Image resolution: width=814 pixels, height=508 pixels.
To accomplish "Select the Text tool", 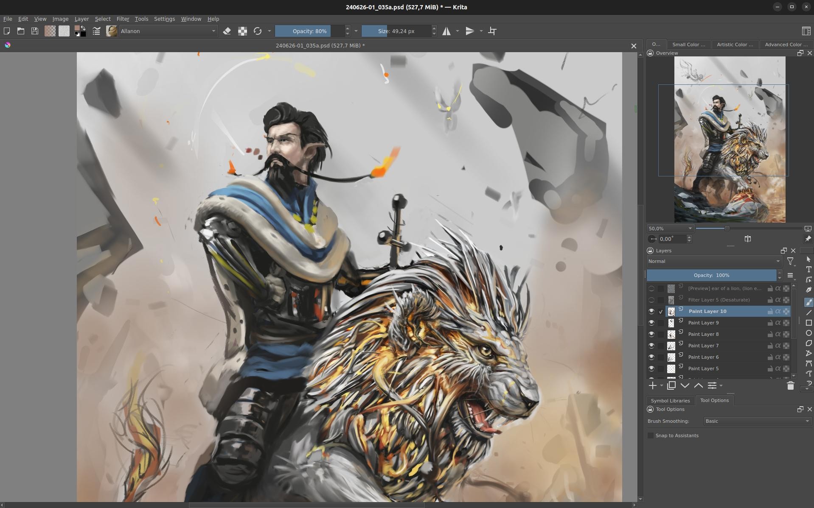I will [809, 270].
